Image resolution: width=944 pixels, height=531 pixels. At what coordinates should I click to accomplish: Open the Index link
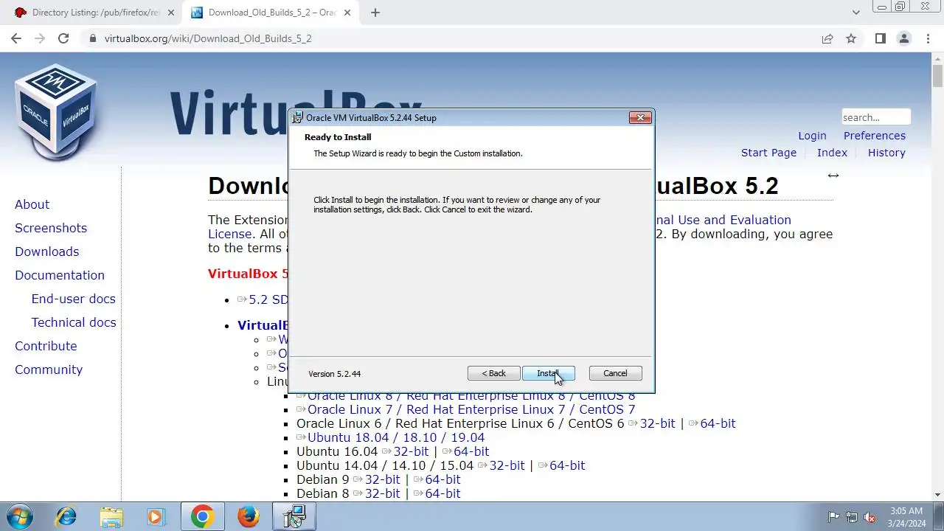coord(832,153)
